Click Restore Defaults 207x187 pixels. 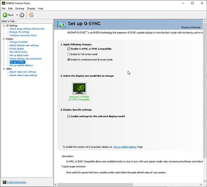pos(191,27)
